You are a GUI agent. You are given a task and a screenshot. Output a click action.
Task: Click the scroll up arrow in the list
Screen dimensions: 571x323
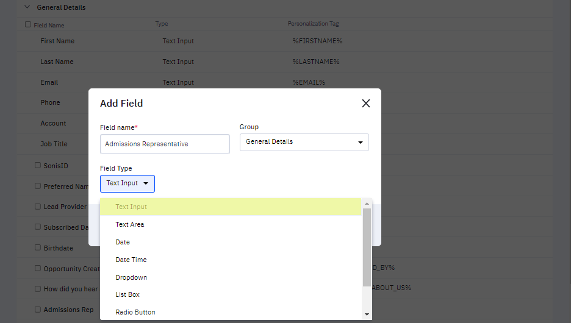pos(367,204)
